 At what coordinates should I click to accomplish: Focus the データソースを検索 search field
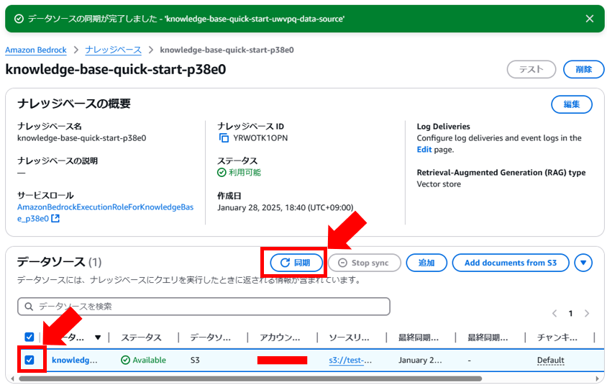[204, 307]
